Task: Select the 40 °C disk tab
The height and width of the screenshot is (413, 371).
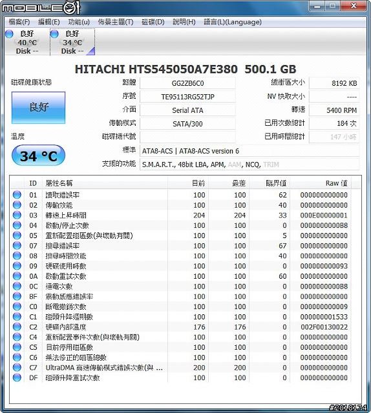Action: [27, 42]
